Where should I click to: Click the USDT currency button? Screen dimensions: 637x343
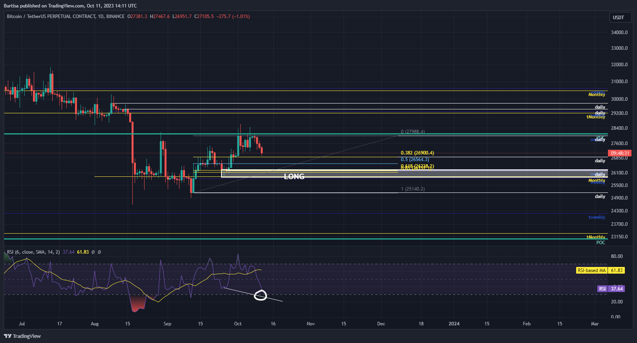[620, 17]
